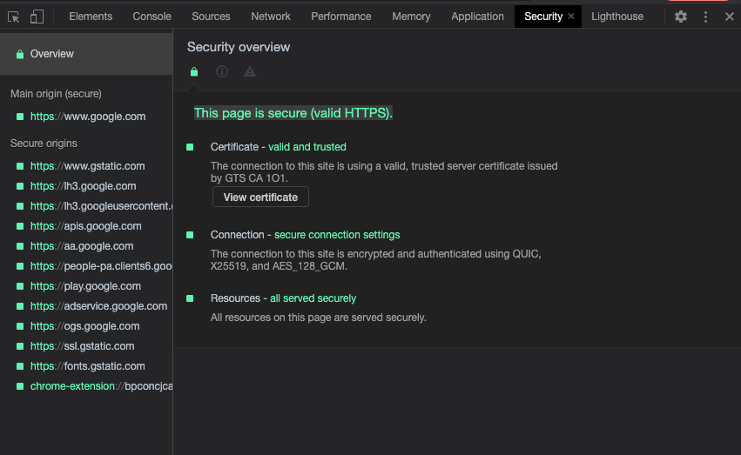Image resolution: width=741 pixels, height=455 pixels.
Task: Switch to the Console tab
Action: click(x=152, y=17)
